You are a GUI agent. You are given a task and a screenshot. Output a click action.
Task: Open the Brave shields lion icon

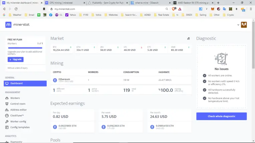[174, 9]
